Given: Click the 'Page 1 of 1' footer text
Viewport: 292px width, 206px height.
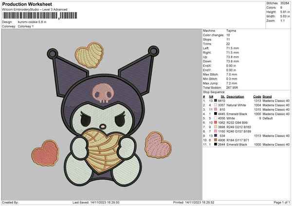Looking at the screenshot, I should point(282,202).
